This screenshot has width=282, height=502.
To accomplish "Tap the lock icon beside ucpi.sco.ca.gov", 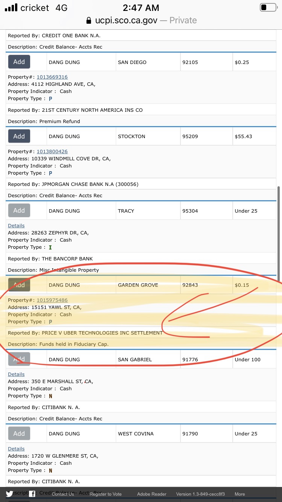I will tap(89, 20).
